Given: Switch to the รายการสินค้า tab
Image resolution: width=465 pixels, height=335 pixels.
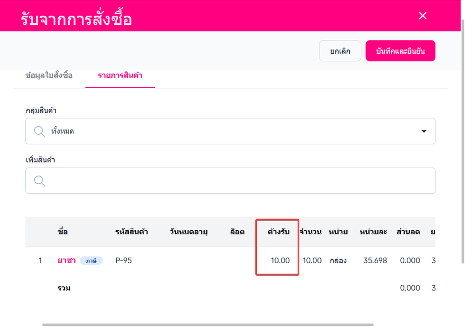Looking at the screenshot, I should tap(120, 75).
